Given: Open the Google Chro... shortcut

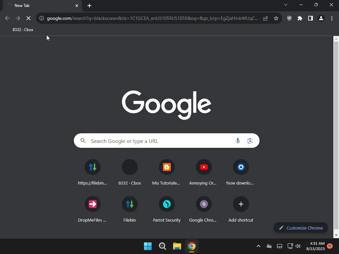Looking at the screenshot, I should tap(204, 209).
